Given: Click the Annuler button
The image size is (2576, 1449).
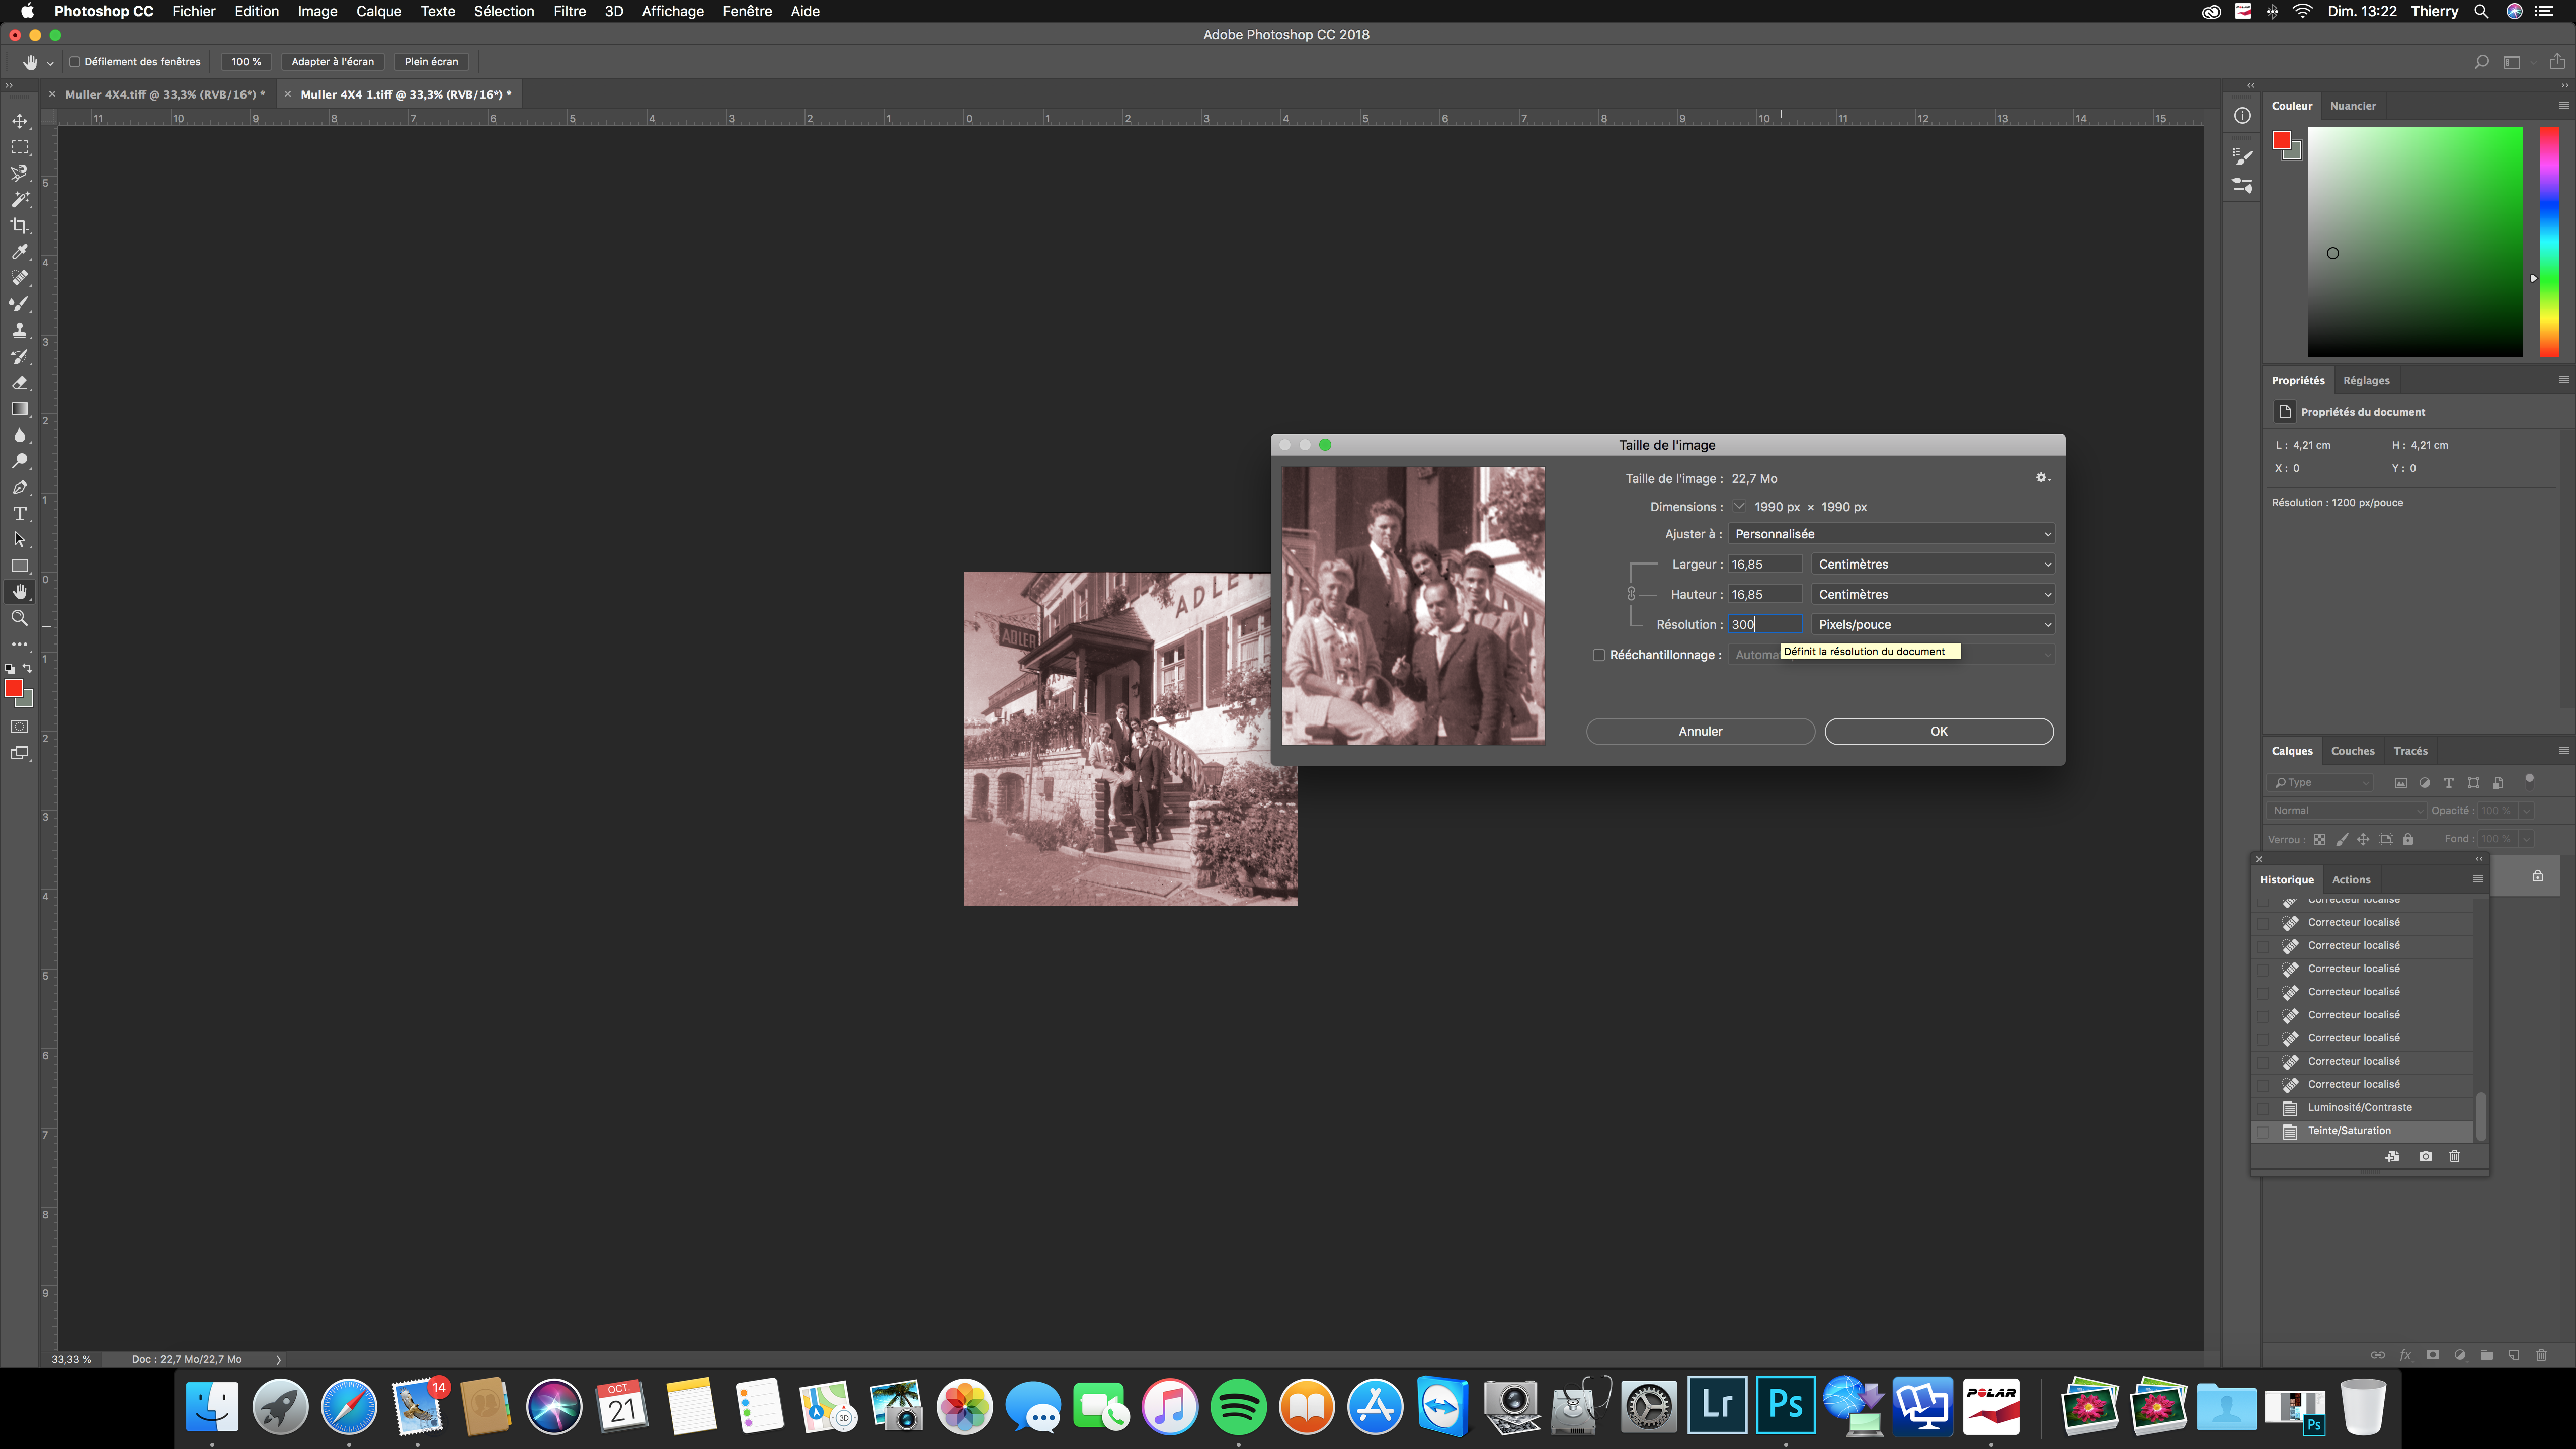Looking at the screenshot, I should pos(1700,731).
